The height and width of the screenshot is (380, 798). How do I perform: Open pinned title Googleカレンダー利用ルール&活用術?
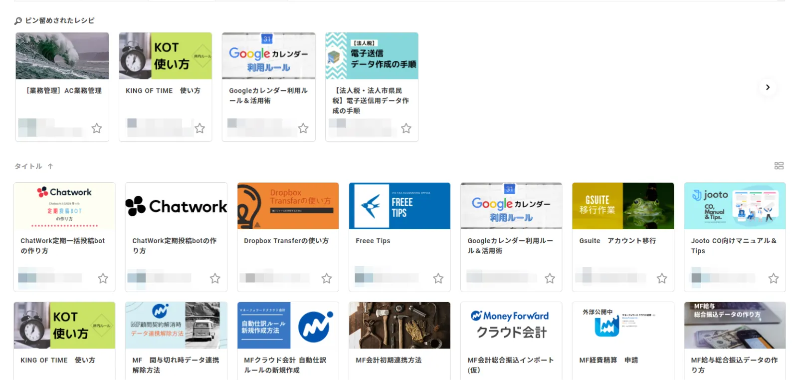[x=268, y=96]
